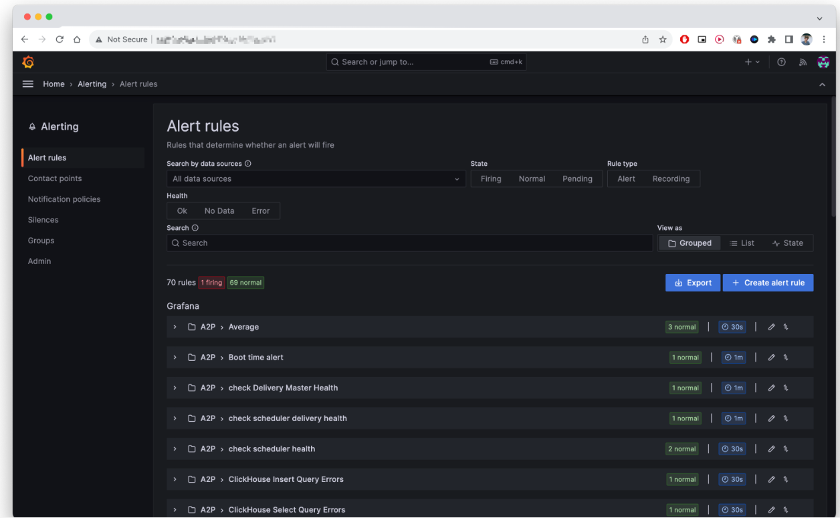Filter by Recording rule type
The height and width of the screenshot is (518, 840).
(671, 178)
